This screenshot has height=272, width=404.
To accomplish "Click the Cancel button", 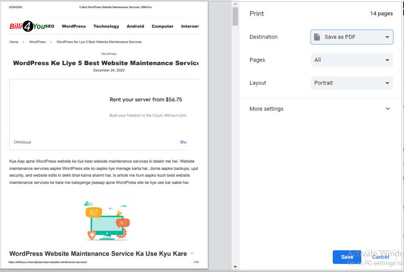I will (380, 257).
